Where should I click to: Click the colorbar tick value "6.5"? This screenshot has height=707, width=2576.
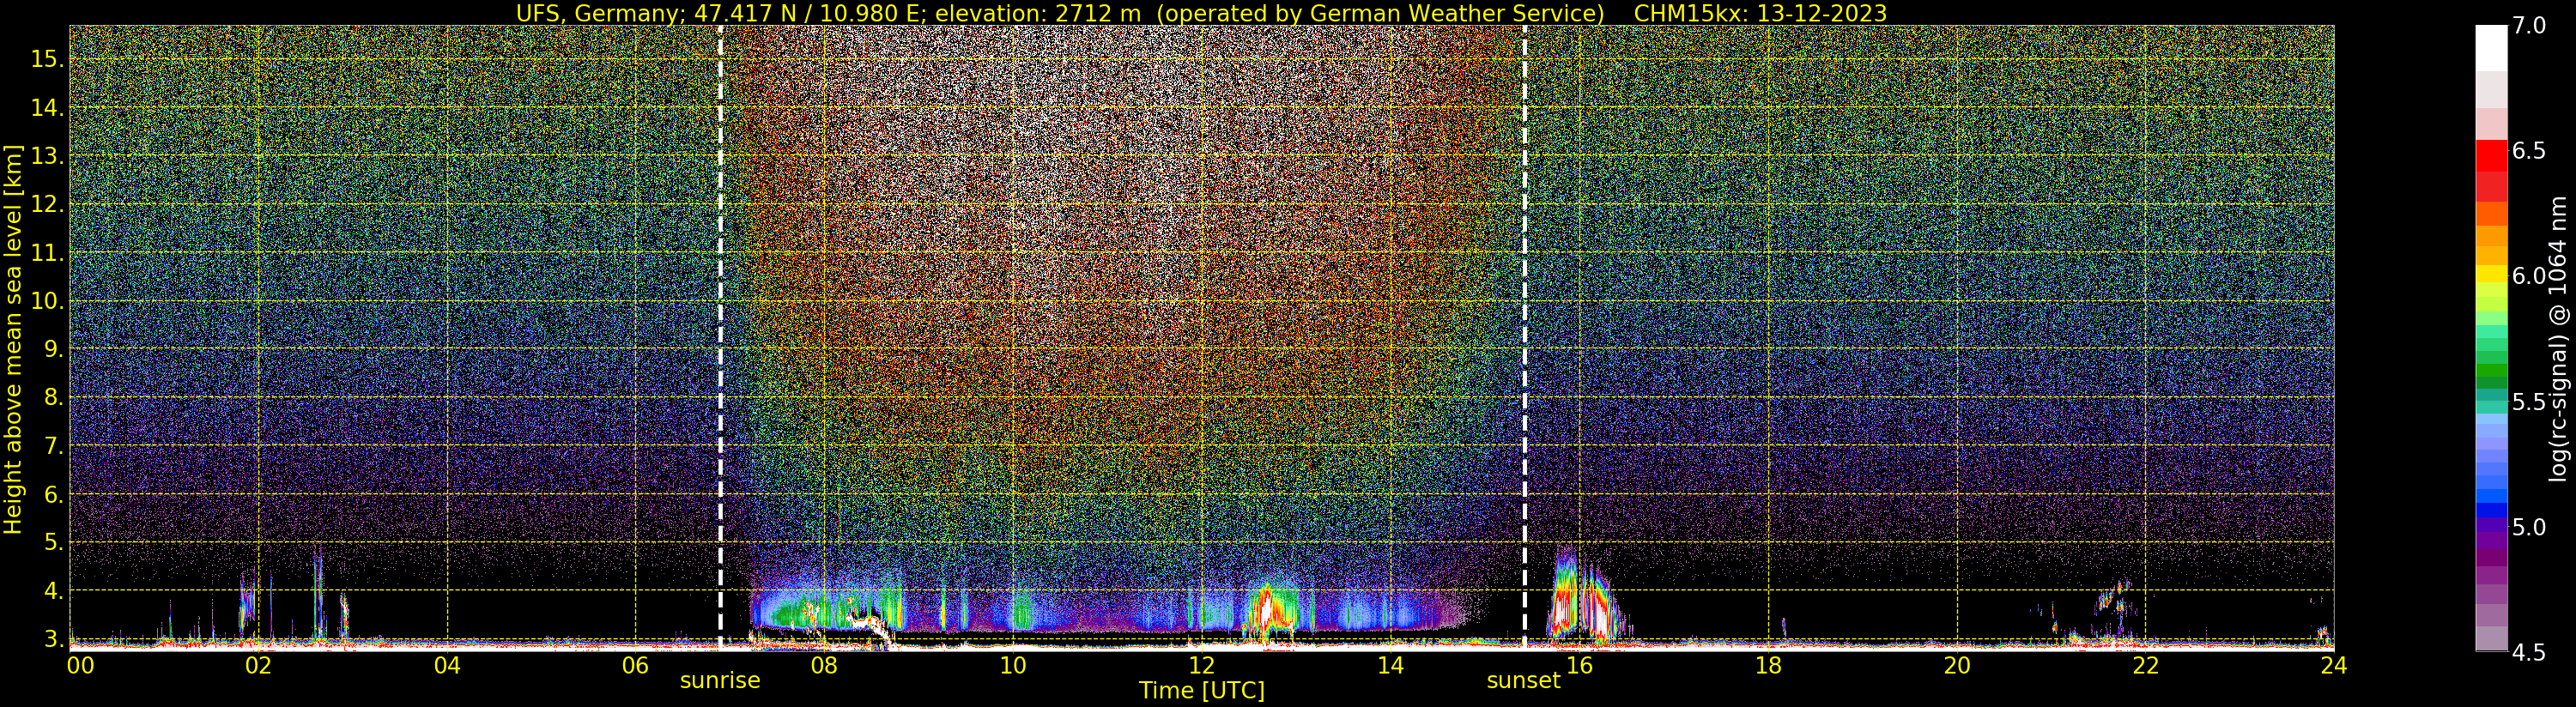coord(2528,151)
